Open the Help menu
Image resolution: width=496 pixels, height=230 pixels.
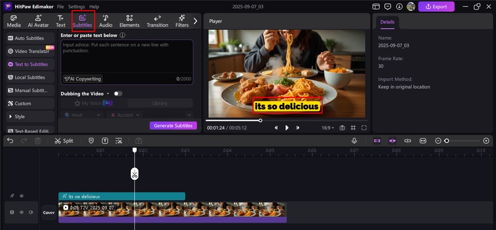click(x=94, y=7)
